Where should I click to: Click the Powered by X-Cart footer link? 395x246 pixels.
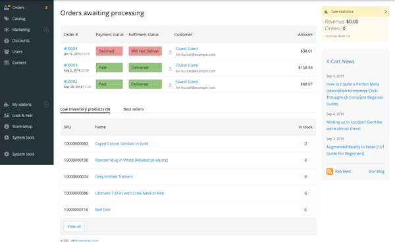(x=88, y=241)
